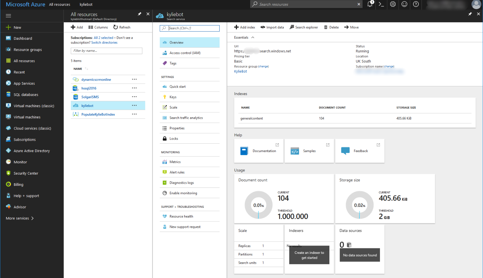This screenshot has height=278, width=483.
Task: Open Alert rules under Monitoring
Action: pos(190,172)
